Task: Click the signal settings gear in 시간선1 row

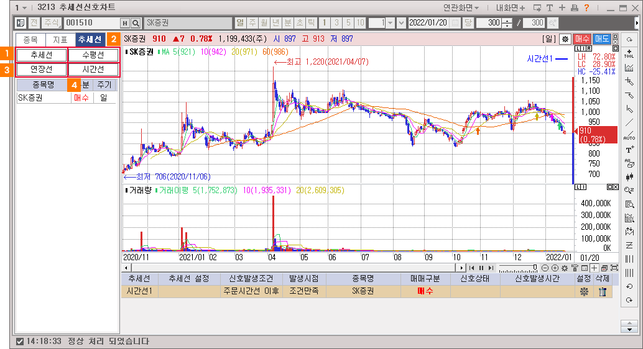Action: click(x=584, y=291)
